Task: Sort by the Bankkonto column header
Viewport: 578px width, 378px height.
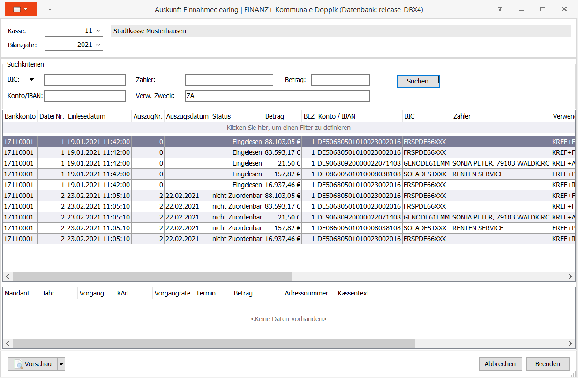Action: 20,116
